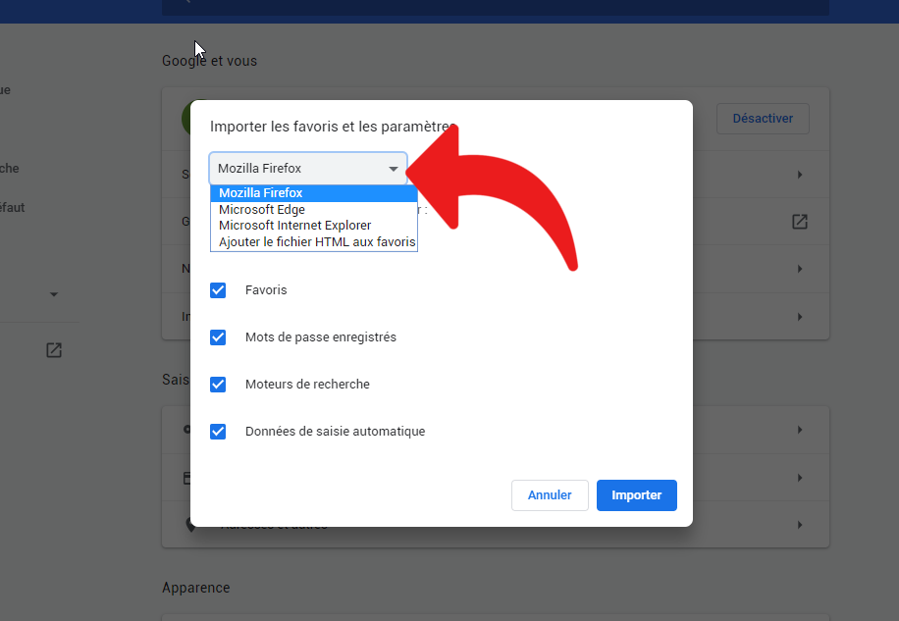
Task: Uncheck the Favoris checkbox
Action: click(218, 290)
